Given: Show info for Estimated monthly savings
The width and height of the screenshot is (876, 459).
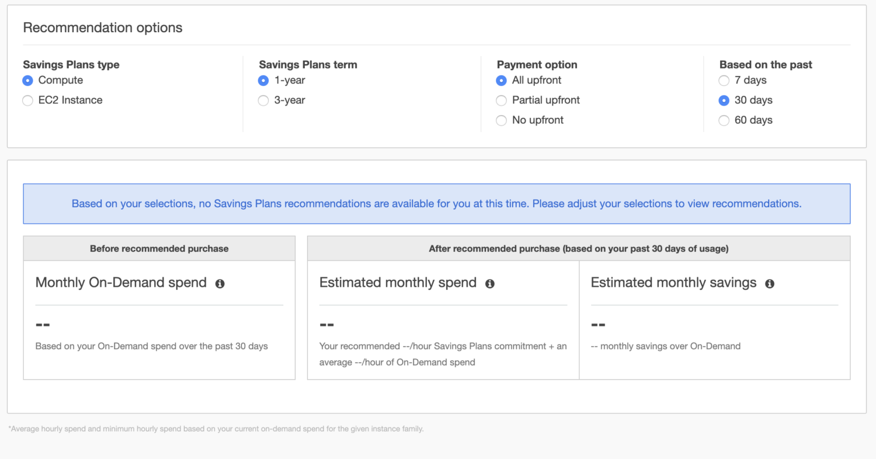Looking at the screenshot, I should 770,284.
